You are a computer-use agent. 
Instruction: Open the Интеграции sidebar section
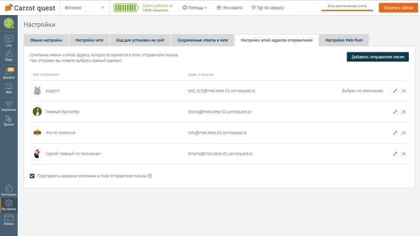(x=9, y=190)
